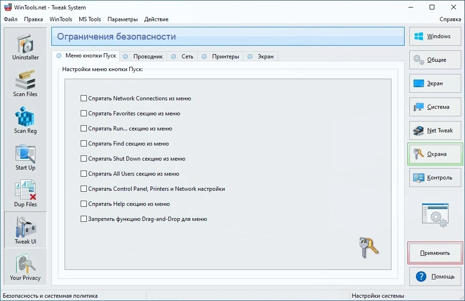Open the Start Up manager
Screen dimensions: 465x301
(x=25, y=157)
